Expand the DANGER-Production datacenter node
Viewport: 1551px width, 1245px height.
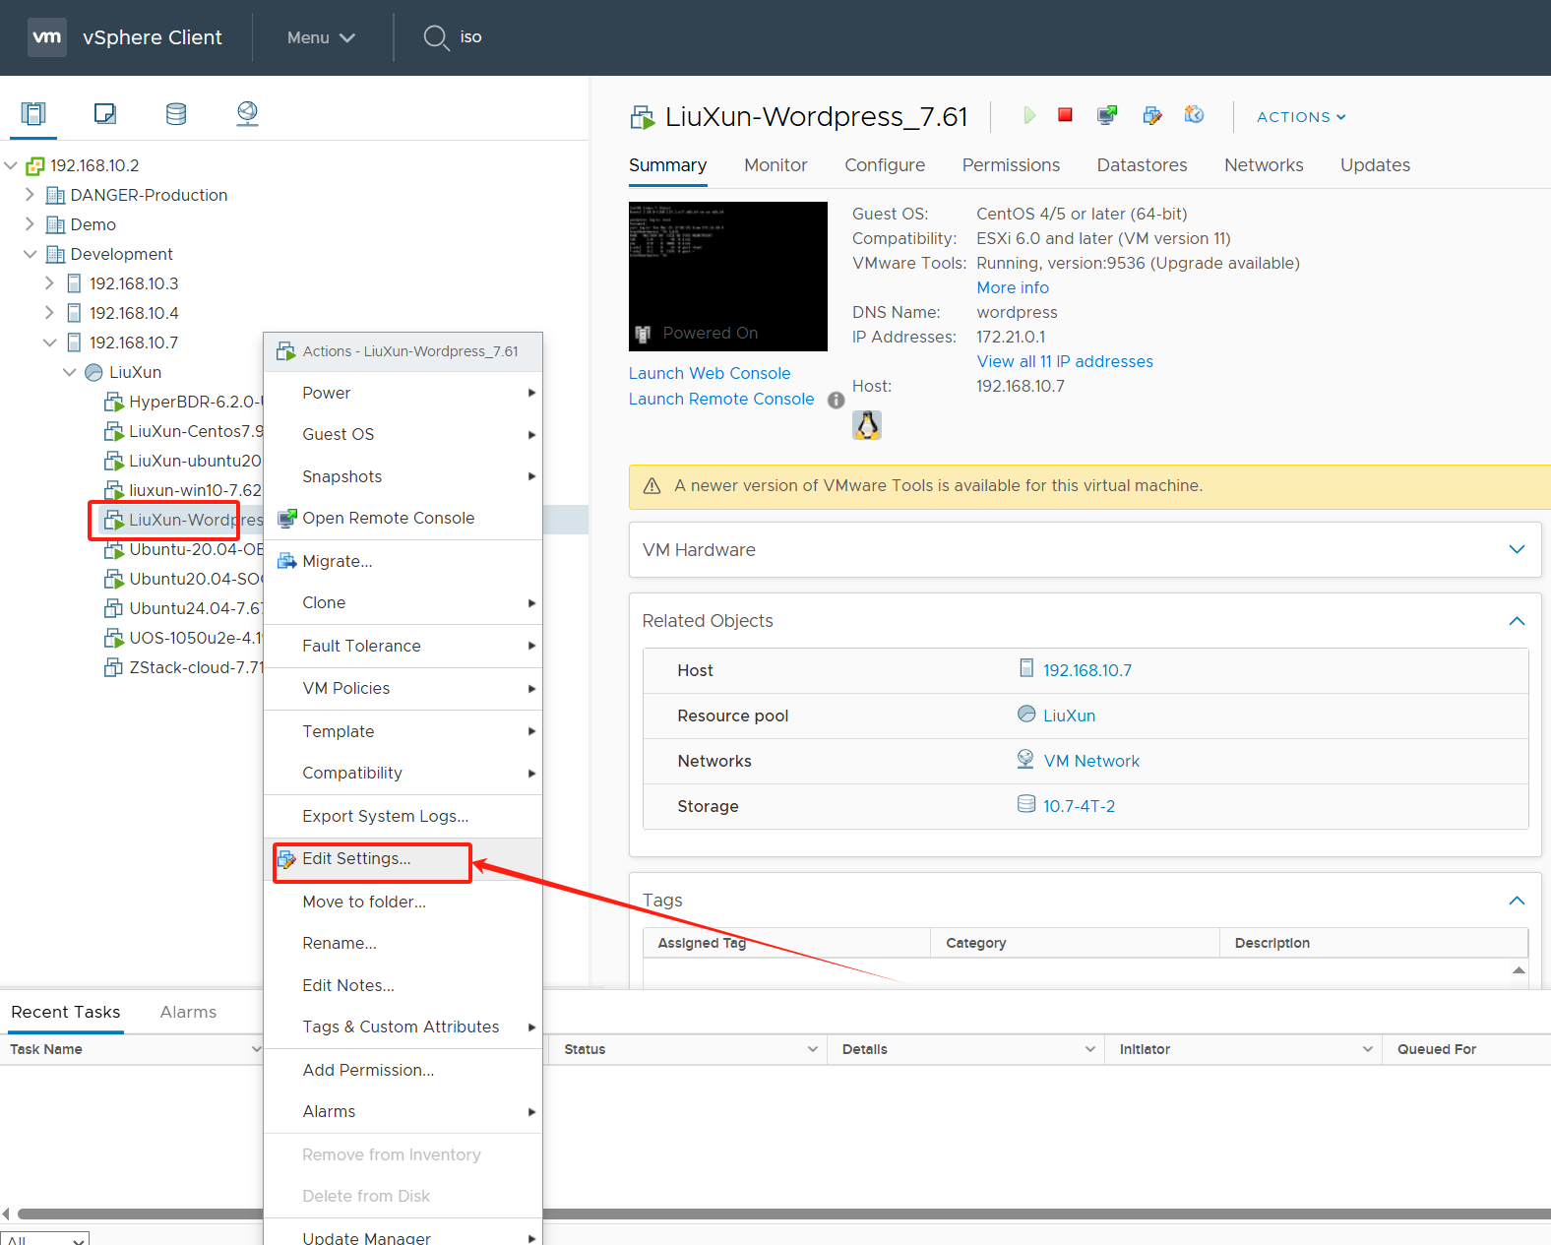[x=30, y=195]
